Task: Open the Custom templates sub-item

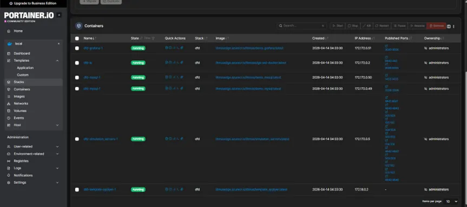Action: [23, 75]
